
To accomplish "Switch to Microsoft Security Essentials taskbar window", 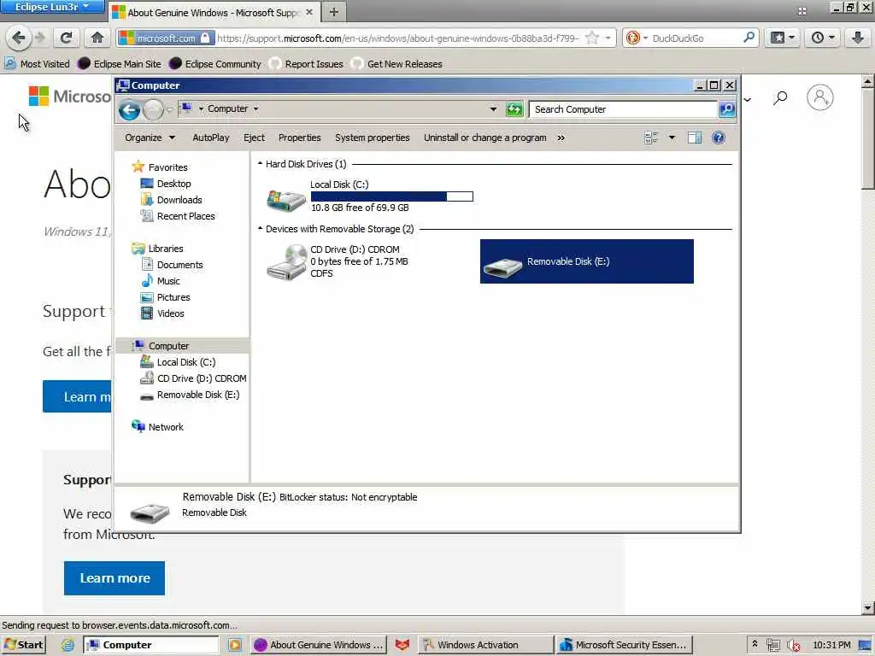I will click(625, 645).
